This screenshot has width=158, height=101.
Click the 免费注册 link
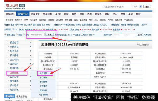(x=147, y=35)
